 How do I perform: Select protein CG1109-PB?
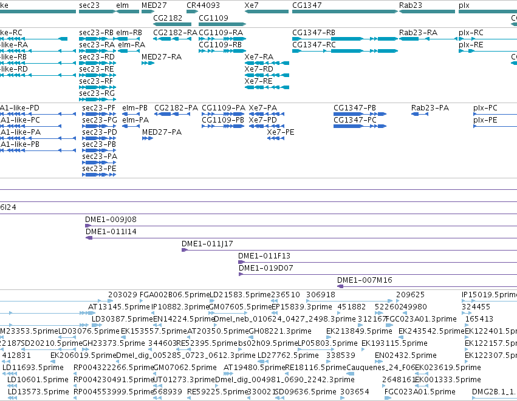(223, 126)
